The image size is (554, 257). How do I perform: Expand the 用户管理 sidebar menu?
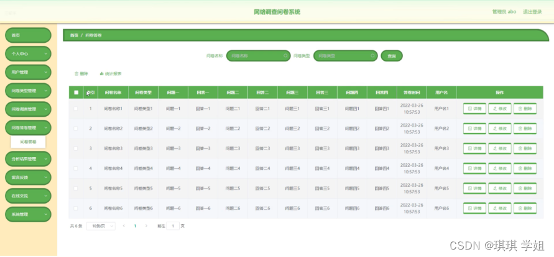(x=28, y=72)
